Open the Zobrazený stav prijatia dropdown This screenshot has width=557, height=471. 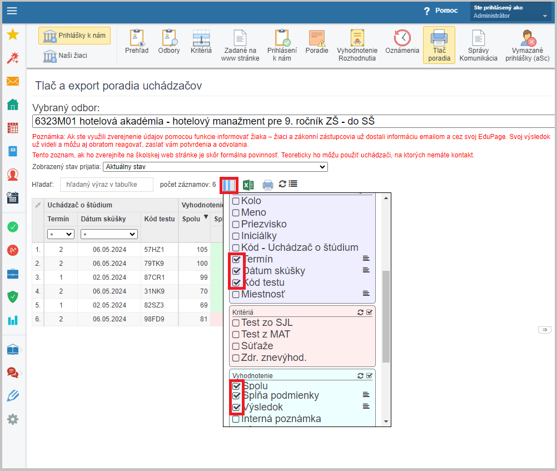click(x=215, y=167)
